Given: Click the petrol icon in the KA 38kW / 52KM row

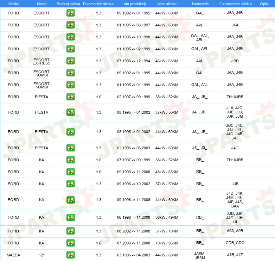Looking at the screenshot, I should pyautogui.click(x=70, y=160).
